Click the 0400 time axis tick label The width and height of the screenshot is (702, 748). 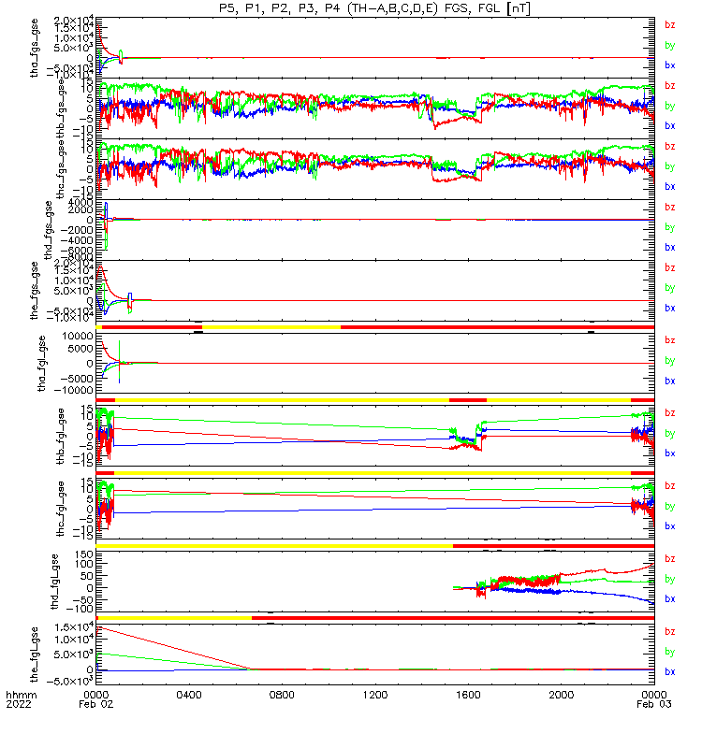[189, 695]
